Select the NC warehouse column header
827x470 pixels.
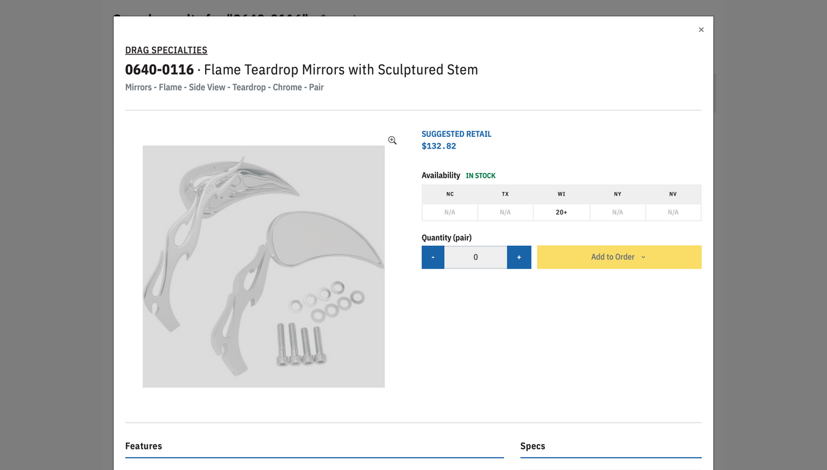pos(450,194)
